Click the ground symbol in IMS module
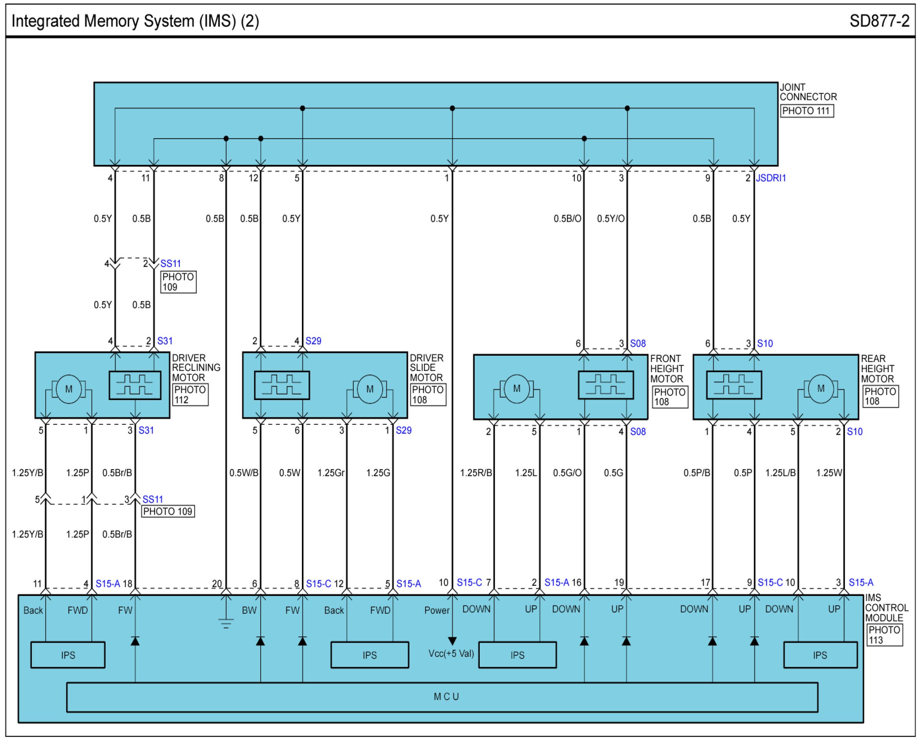 click(x=226, y=623)
